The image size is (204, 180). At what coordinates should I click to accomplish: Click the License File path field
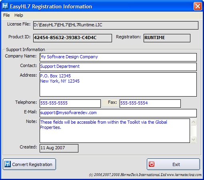[116, 25]
